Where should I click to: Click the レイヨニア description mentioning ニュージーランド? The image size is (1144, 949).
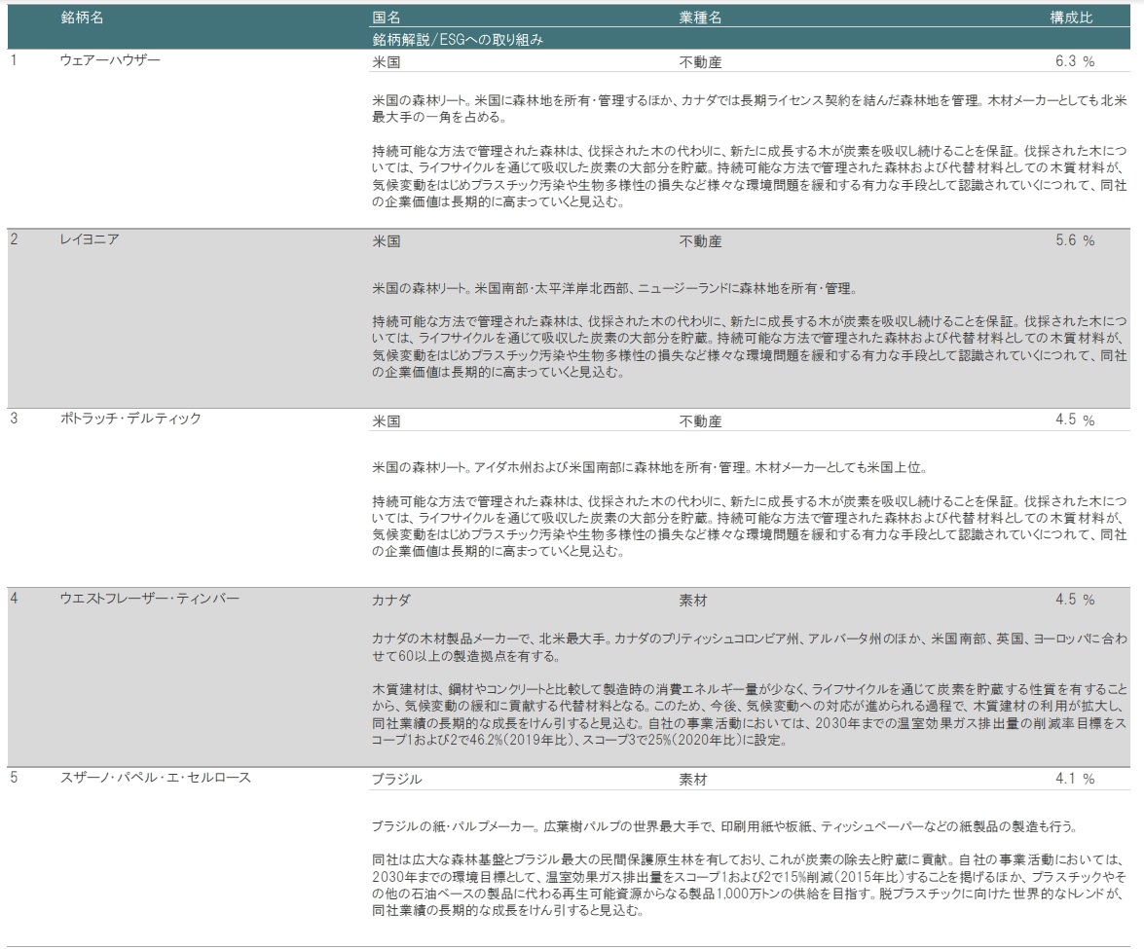pyautogui.click(x=614, y=288)
